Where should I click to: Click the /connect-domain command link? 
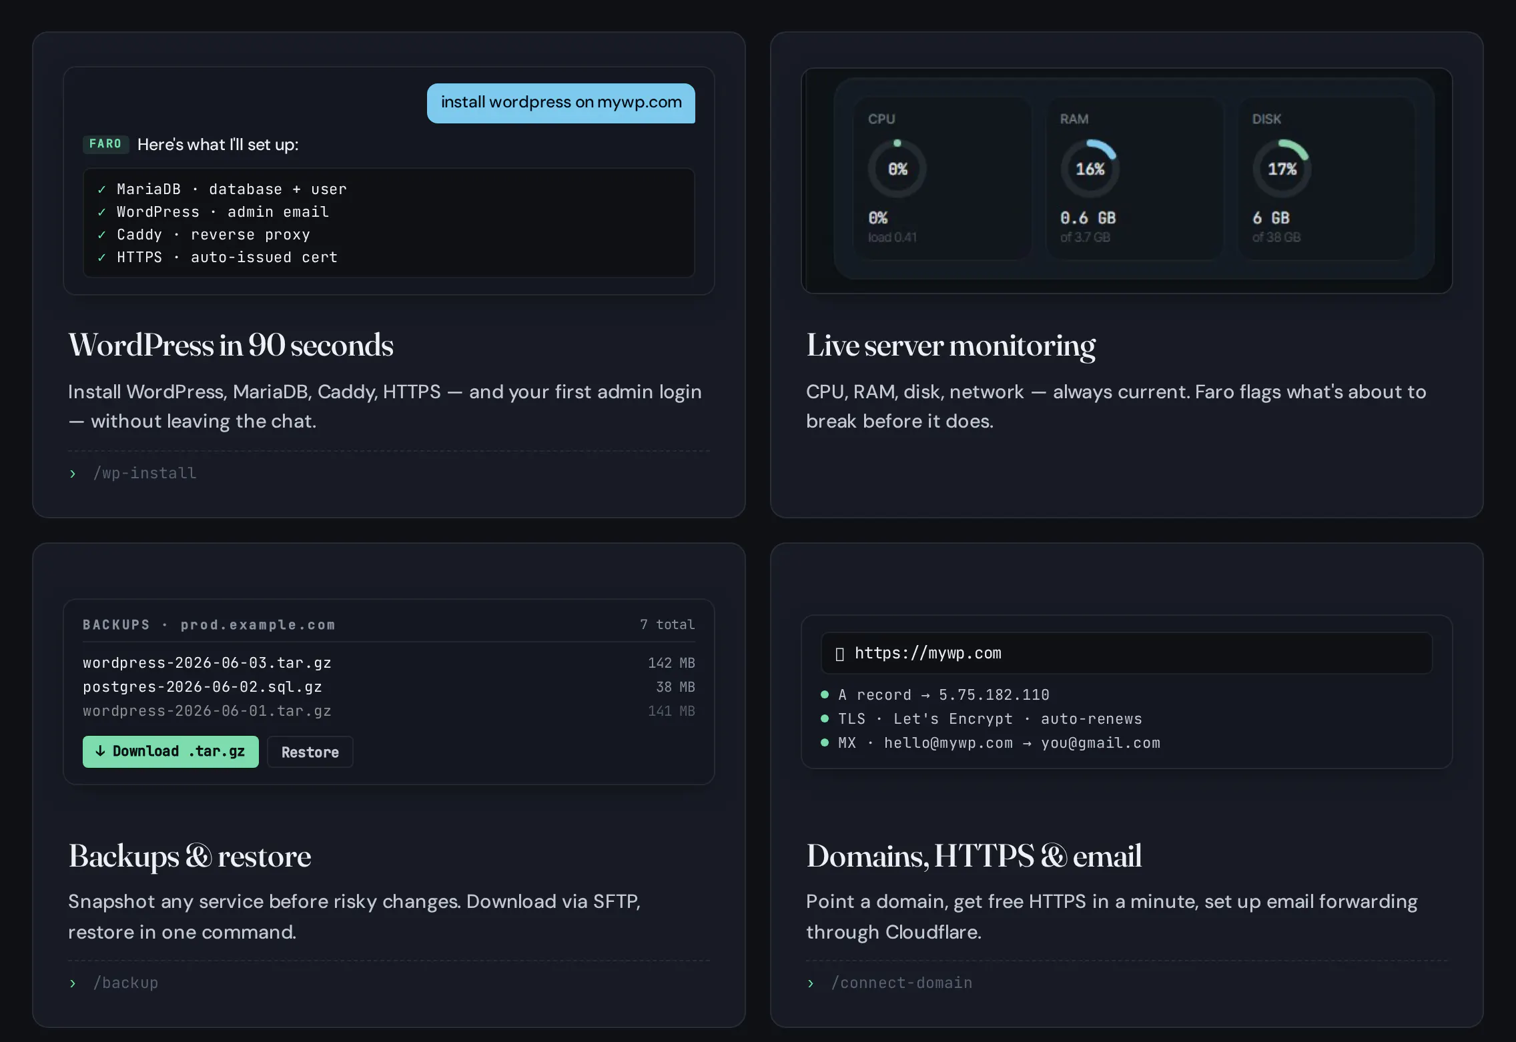901,983
